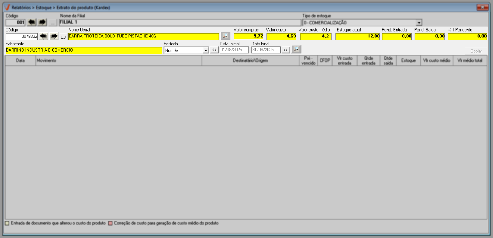Click the 'Data Inicial' label
The width and height of the screenshot is (493, 238).
230,44
